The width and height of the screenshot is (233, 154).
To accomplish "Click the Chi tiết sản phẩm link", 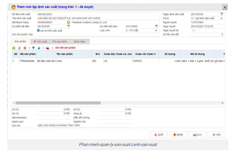I will [65, 48].
